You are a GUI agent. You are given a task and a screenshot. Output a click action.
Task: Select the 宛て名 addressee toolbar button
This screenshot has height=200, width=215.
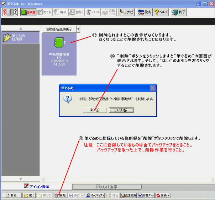point(44,12)
